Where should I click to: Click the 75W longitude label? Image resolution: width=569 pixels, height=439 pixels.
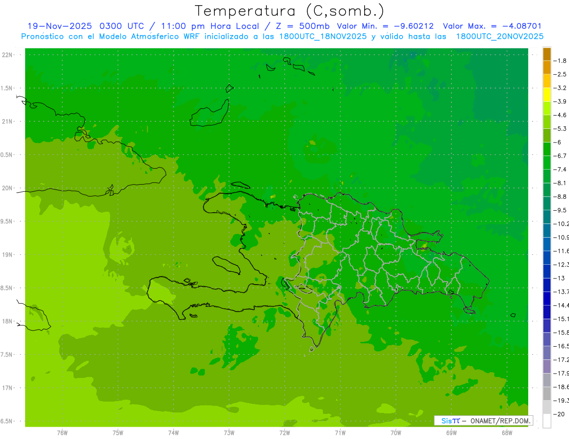[118, 433]
